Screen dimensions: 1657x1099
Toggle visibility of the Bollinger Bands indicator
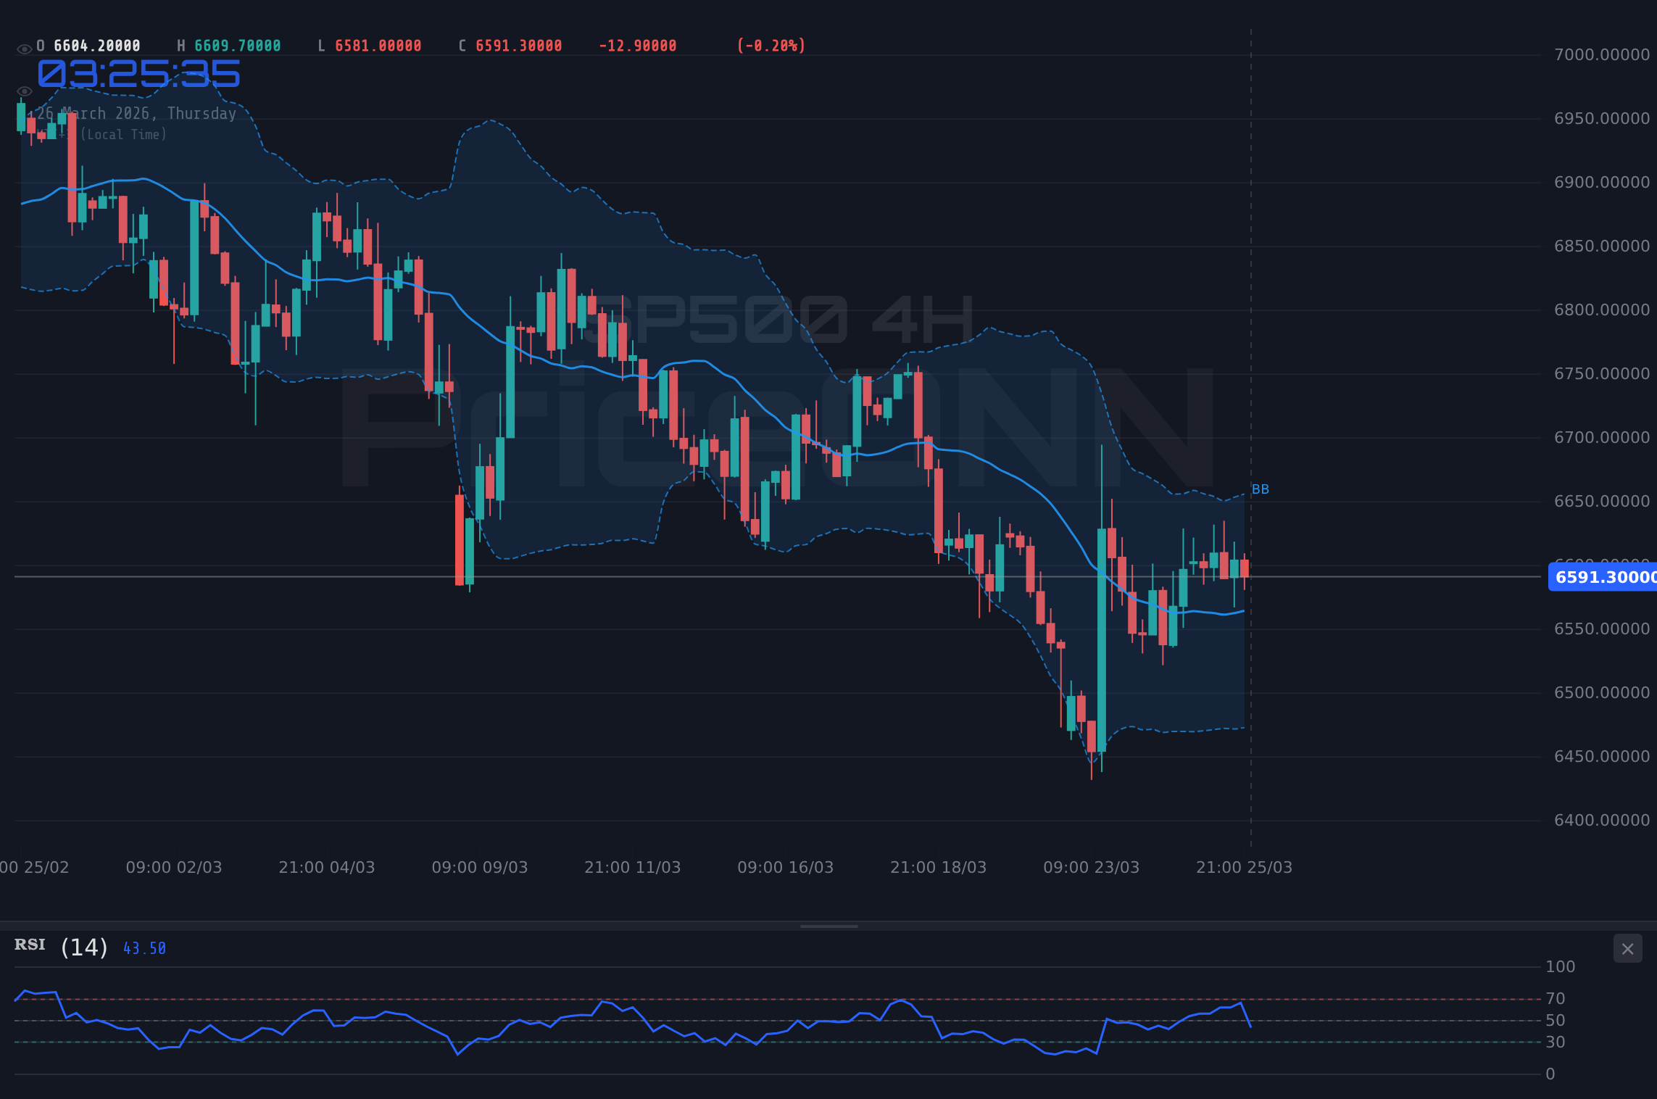pyautogui.click(x=24, y=91)
